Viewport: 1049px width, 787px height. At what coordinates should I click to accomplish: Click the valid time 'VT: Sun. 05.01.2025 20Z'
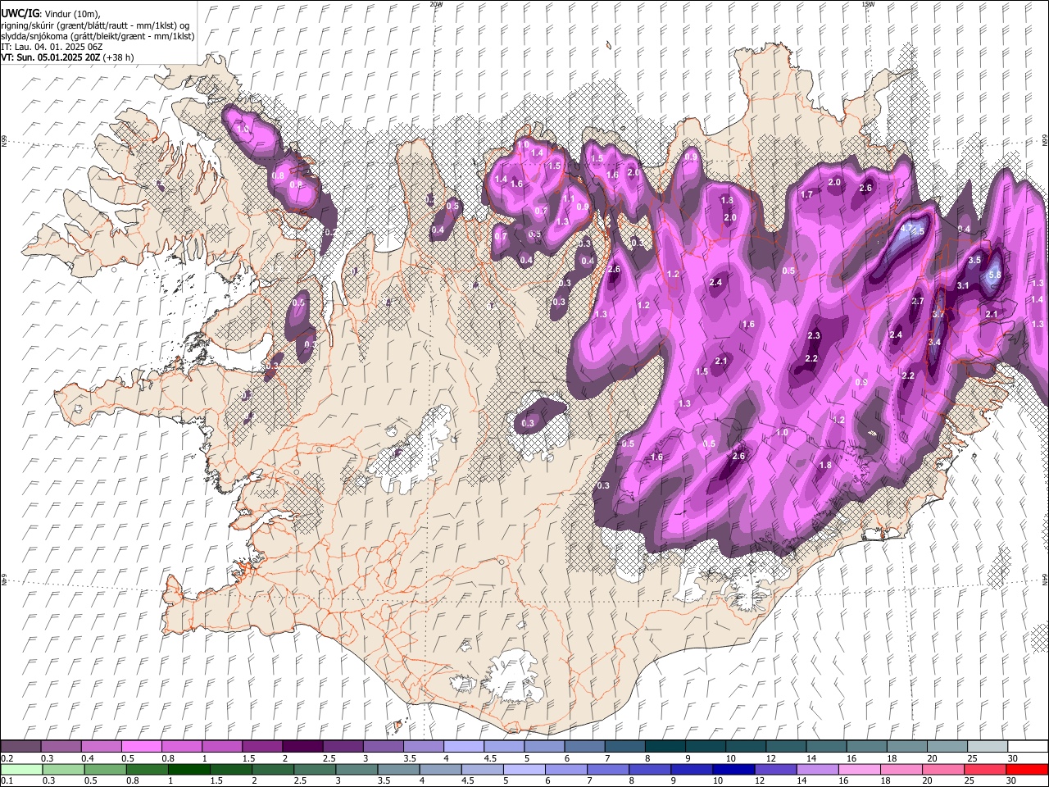tap(51, 57)
